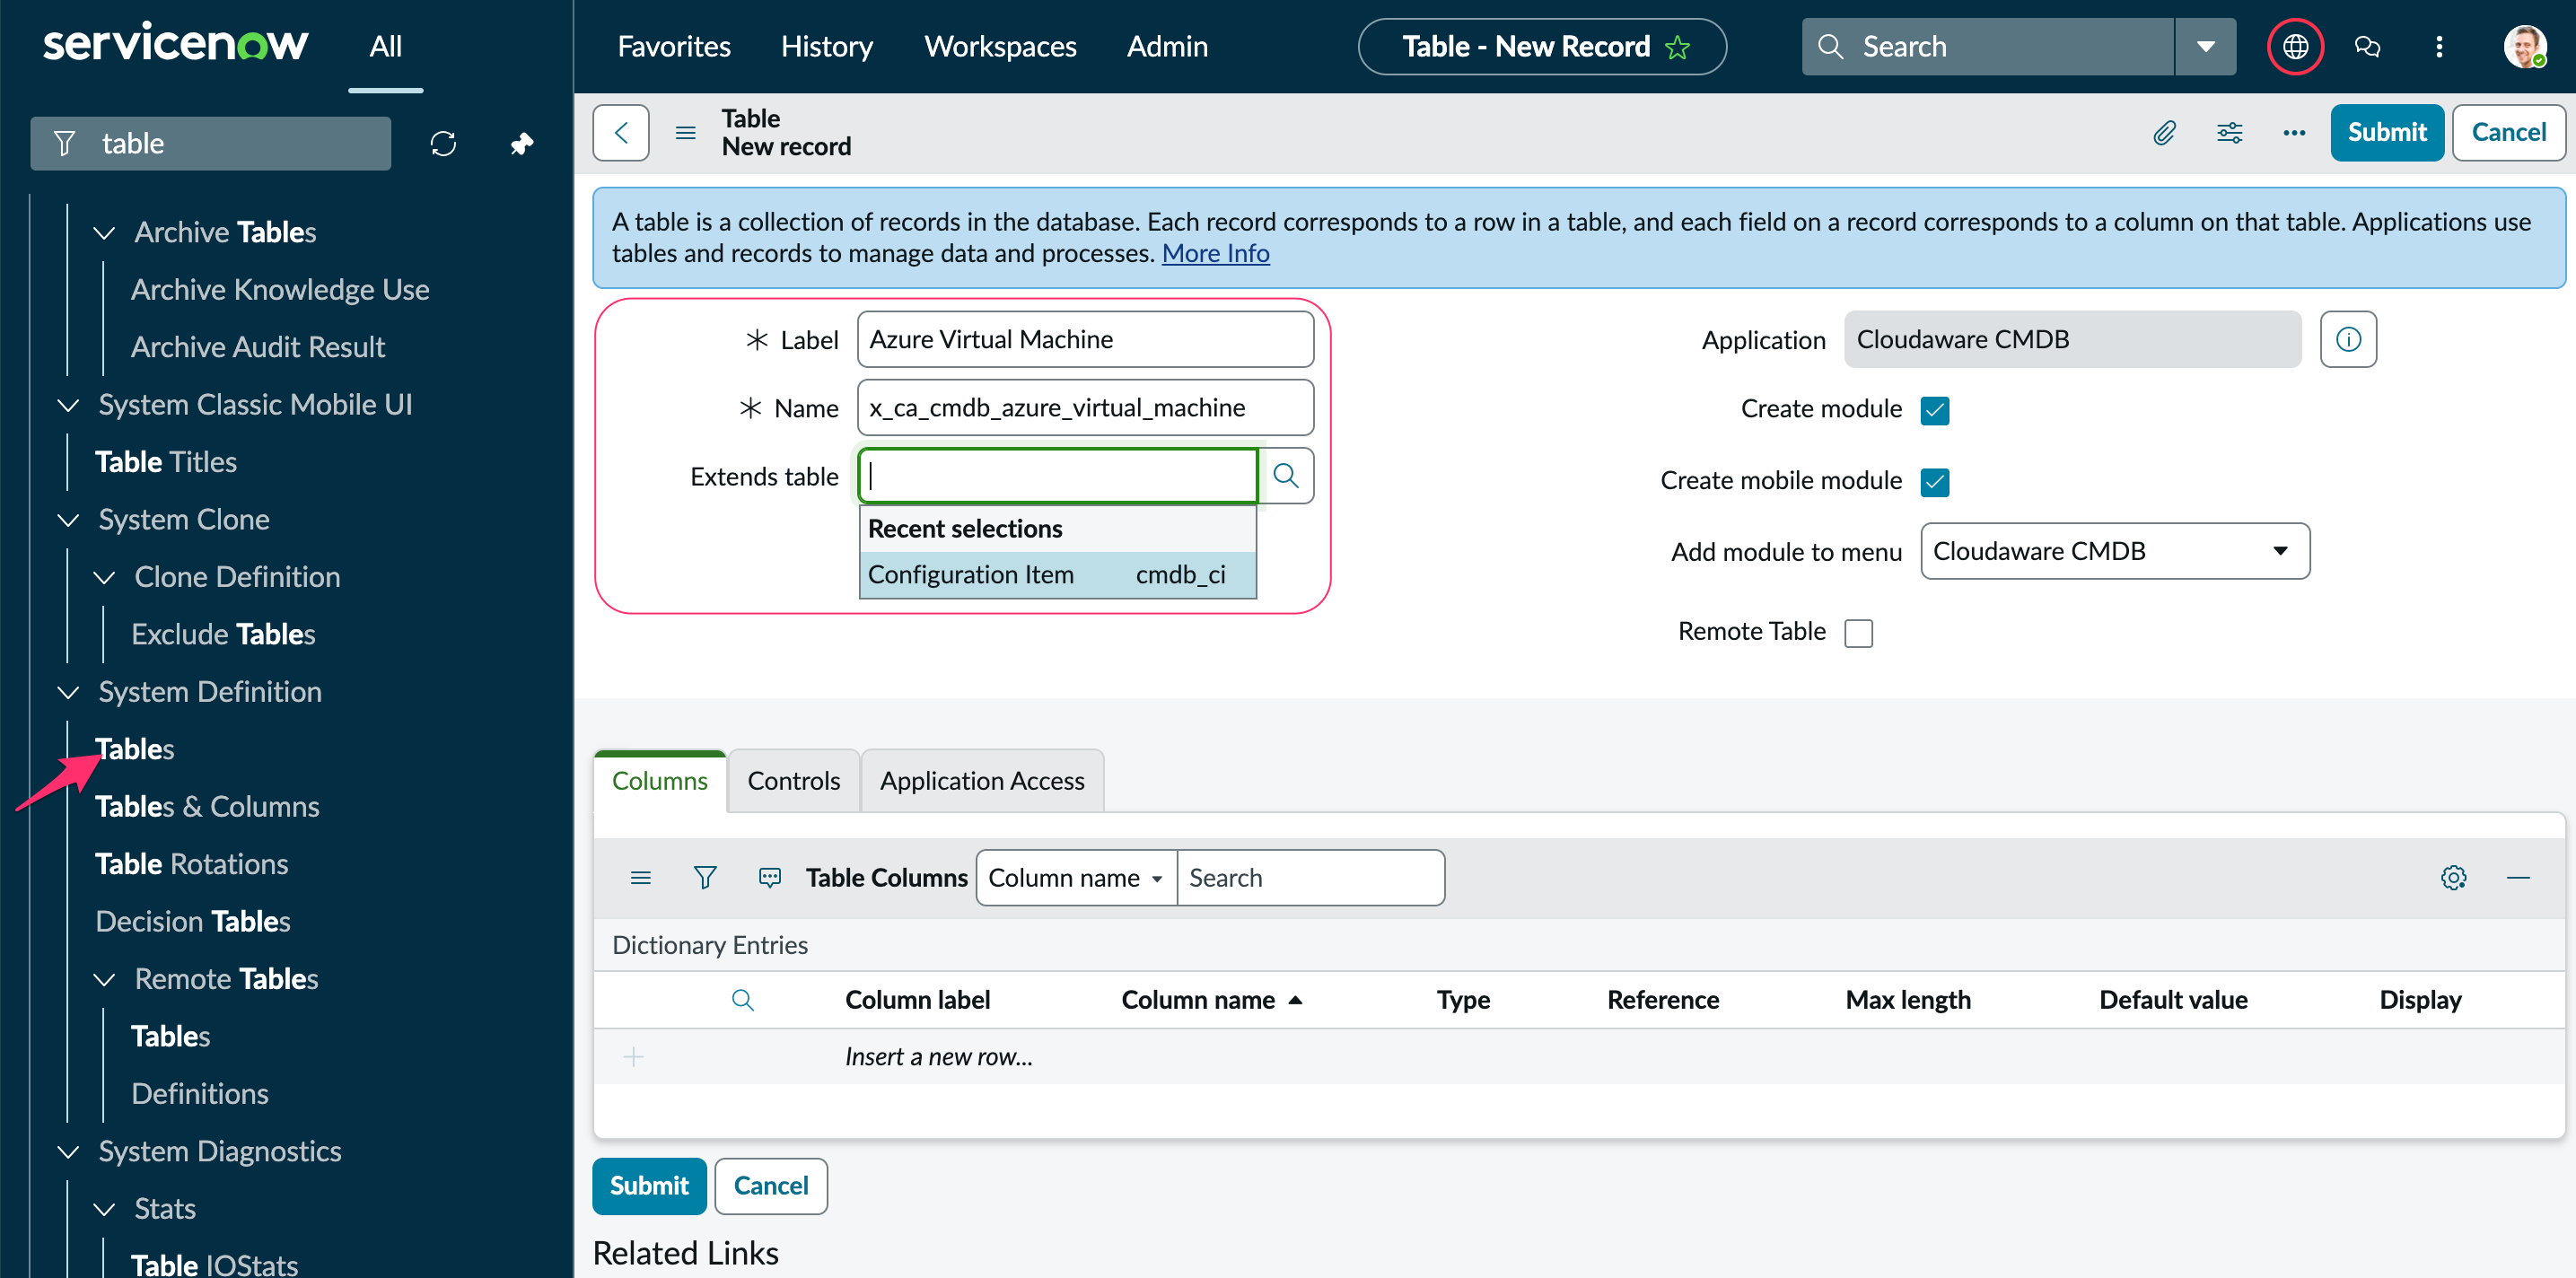This screenshot has height=1278, width=2576.
Task: Open the list menu hamburger icon near Table Columns
Action: (641, 877)
